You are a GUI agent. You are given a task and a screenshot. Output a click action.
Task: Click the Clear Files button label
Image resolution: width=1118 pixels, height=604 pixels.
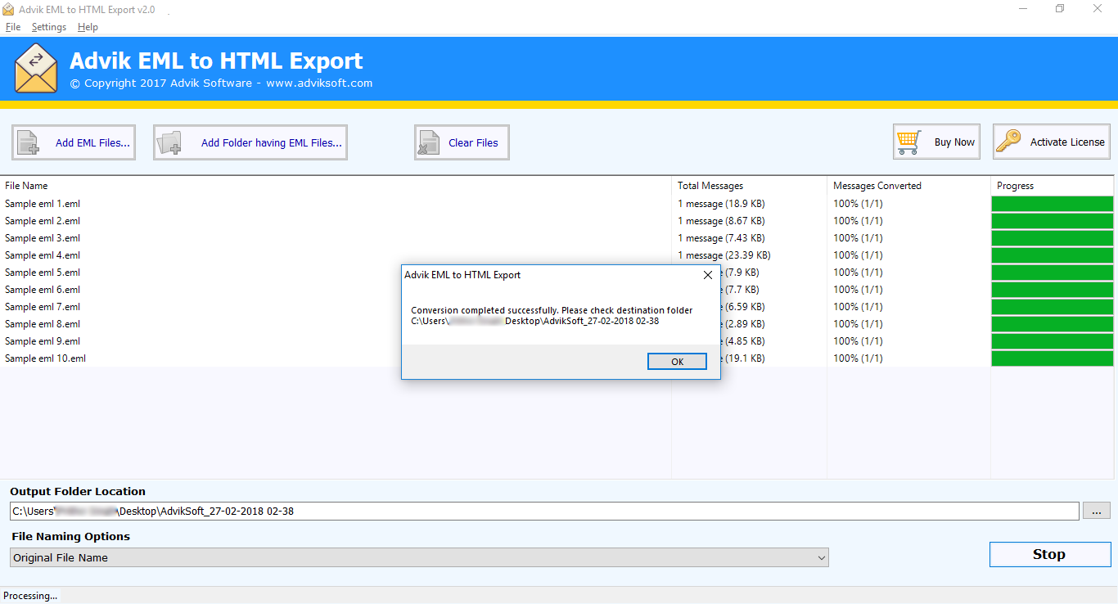473,142
